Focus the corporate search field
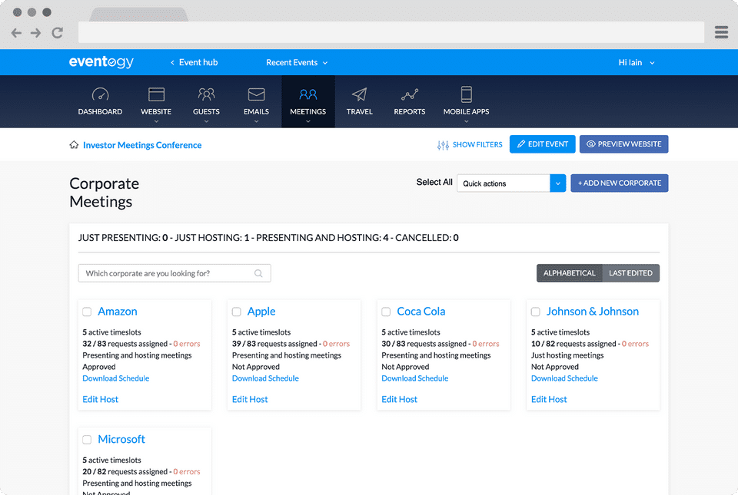738x495 pixels. (175, 273)
